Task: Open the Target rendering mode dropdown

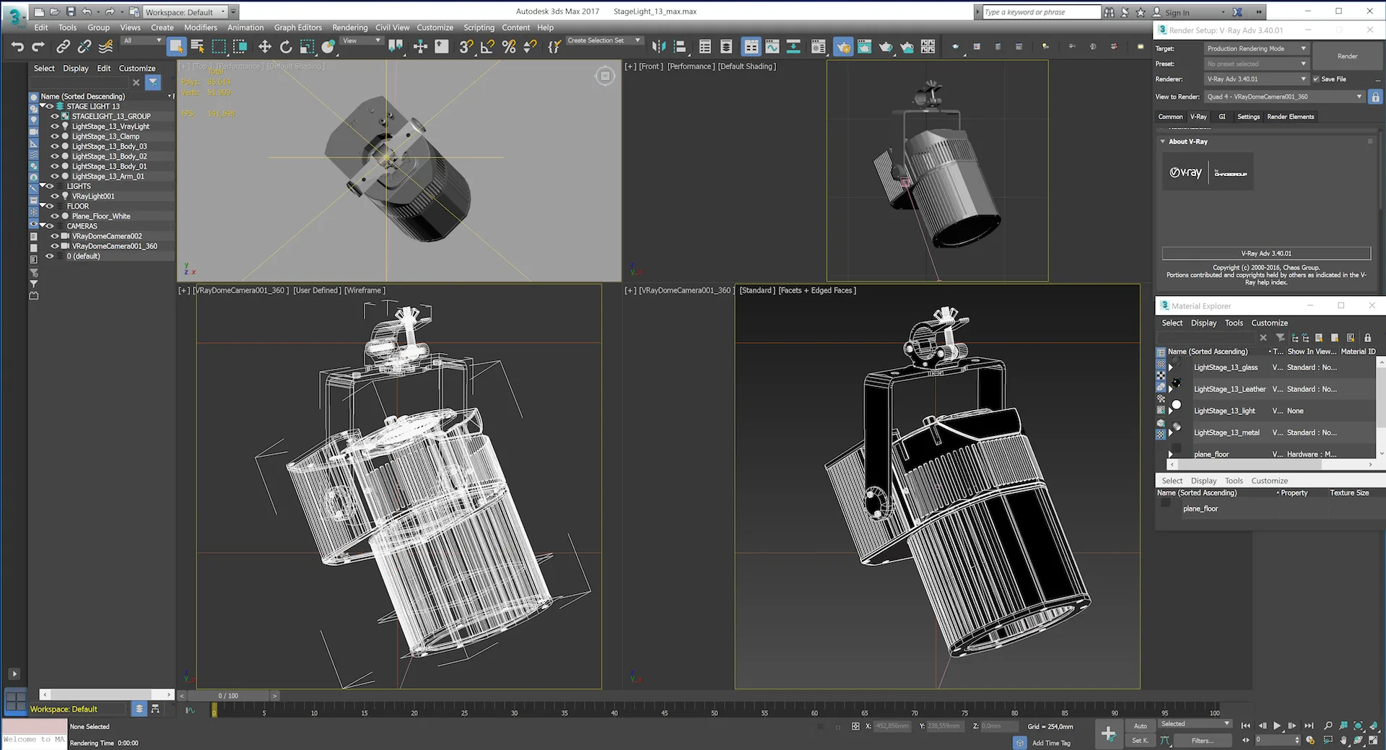Action: pos(1257,49)
